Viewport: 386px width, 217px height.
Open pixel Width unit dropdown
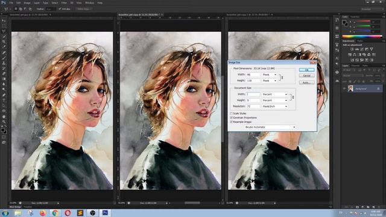(270, 75)
